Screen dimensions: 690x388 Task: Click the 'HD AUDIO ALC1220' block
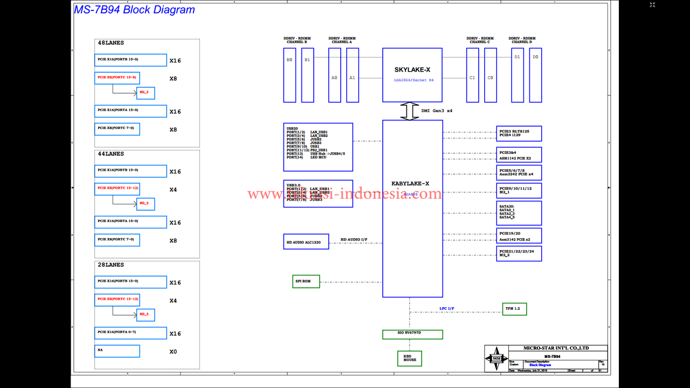(306, 242)
